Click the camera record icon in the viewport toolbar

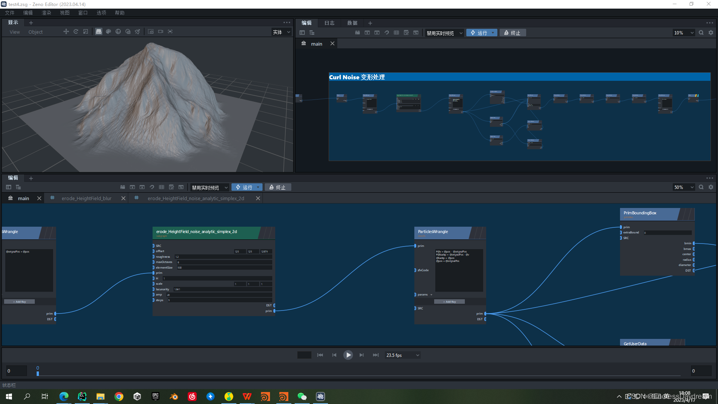(x=160, y=32)
